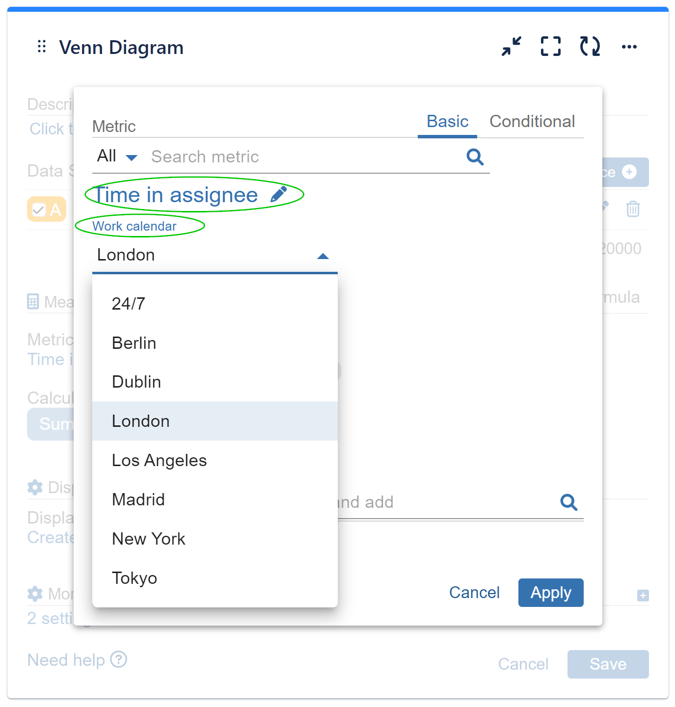The width and height of the screenshot is (675, 707).
Task: Click the metric search magnifier icon
Action: click(474, 157)
